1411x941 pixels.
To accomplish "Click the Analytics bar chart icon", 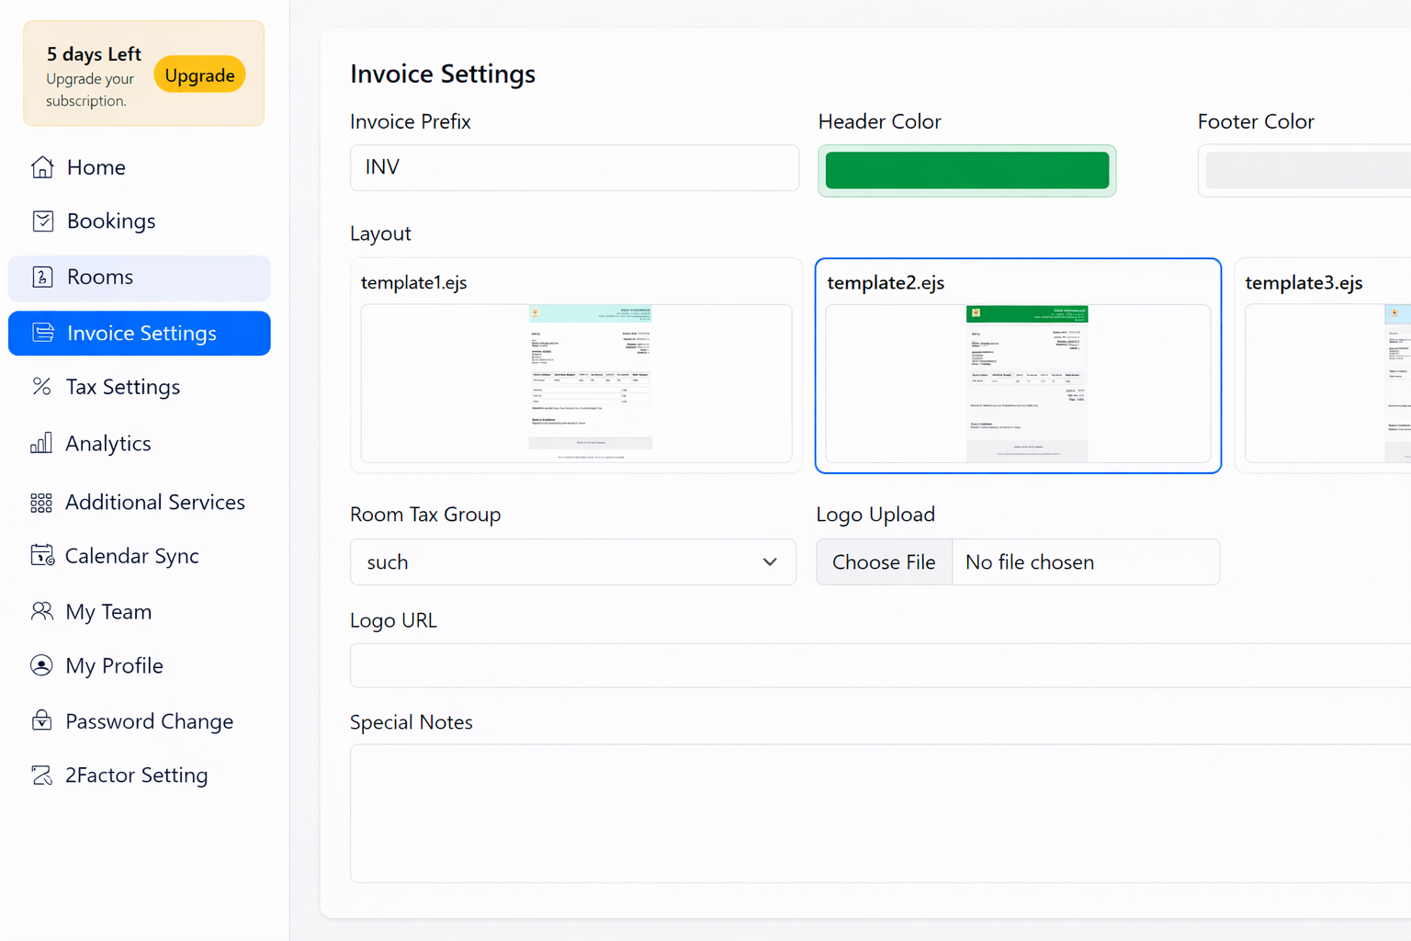I will (41, 443).
